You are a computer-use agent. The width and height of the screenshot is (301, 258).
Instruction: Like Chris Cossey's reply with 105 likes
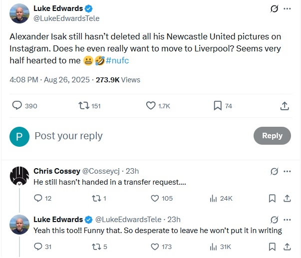pos(155,198)
